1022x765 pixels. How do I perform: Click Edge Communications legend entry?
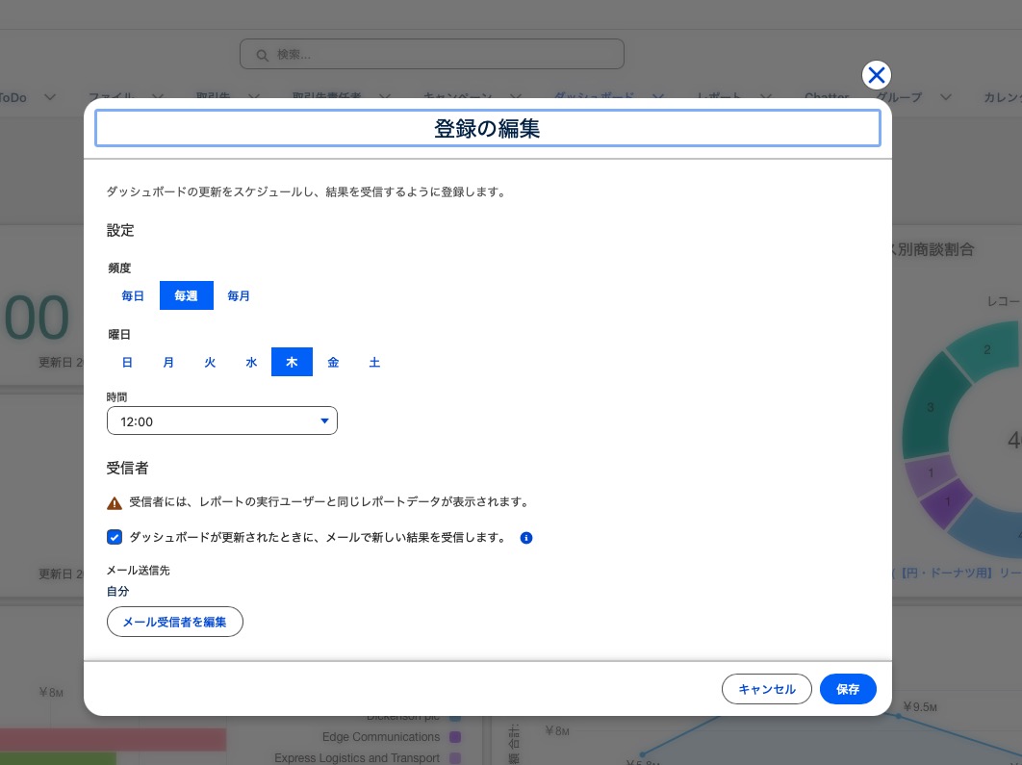381,737
